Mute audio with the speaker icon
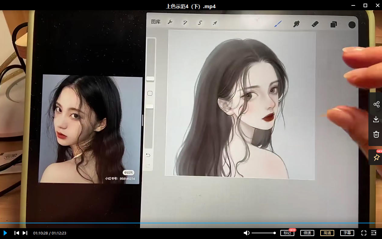Viewport: 382px width, 239px height. click(x=247, y=233)
